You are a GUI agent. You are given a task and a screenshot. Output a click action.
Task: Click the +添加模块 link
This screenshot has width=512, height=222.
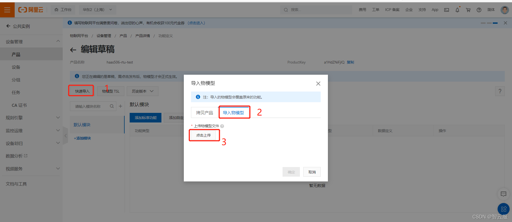click(x=82, y=138)
